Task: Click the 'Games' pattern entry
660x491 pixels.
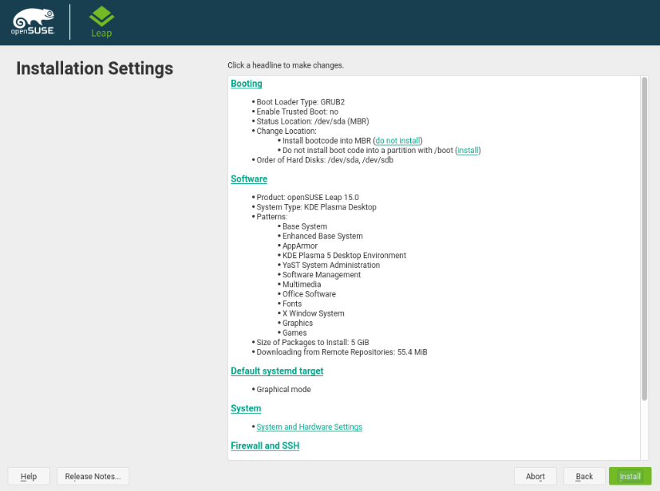Action: tap(294, 332)
